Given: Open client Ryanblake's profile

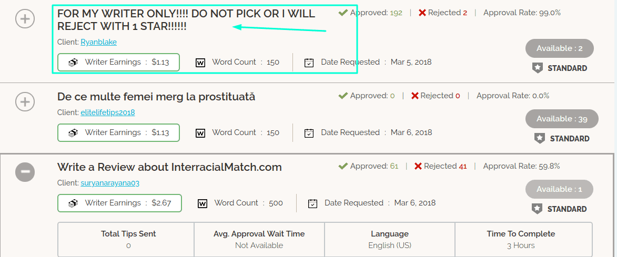Looking at the screenshot, I should (99, 42).
